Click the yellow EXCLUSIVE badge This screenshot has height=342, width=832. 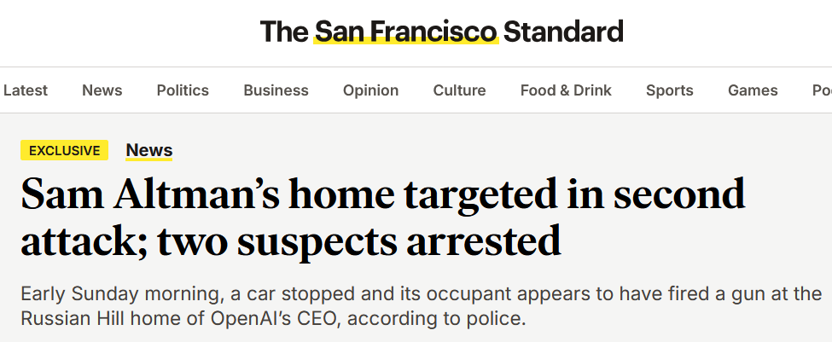point(65,151)
